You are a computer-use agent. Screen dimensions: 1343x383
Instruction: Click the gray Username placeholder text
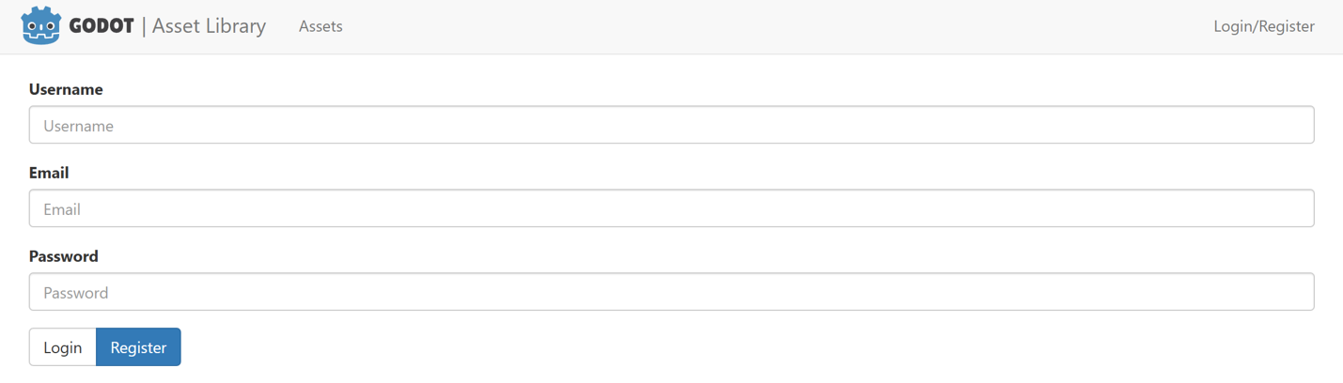(78, 126)
